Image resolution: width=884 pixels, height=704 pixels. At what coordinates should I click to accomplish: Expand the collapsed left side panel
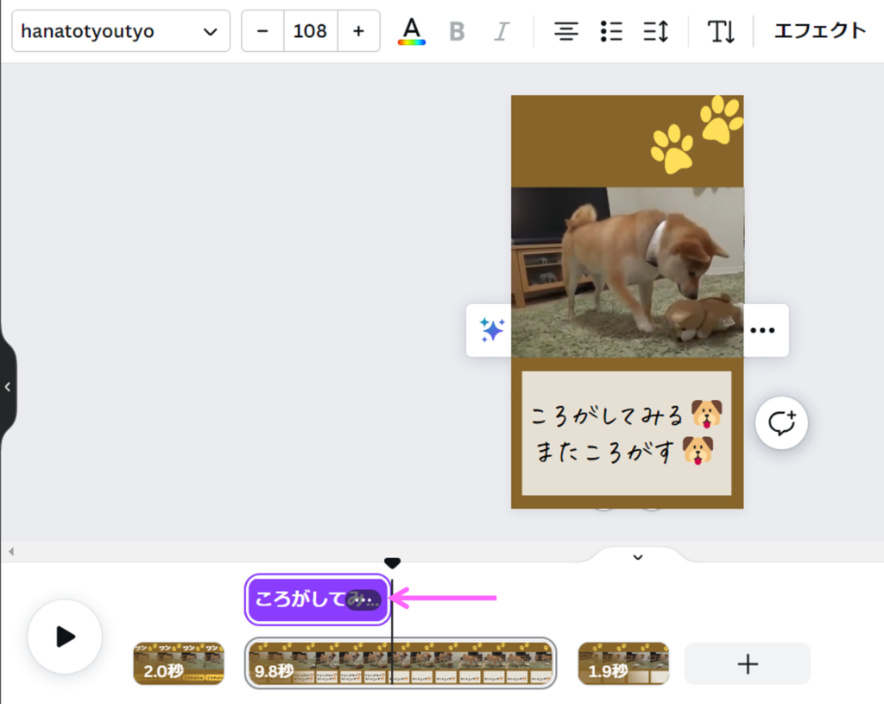pos(8,387)
